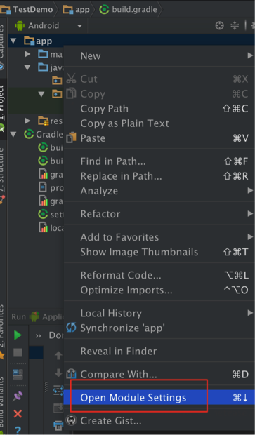Choose Optimize Imports...
Viewport: 255px width, 435px height.
[159, 290]
